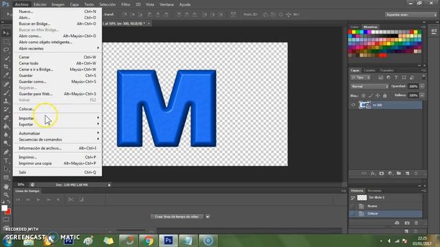Expand Secuencias de comandos submenu

click(x=57, y=139)
